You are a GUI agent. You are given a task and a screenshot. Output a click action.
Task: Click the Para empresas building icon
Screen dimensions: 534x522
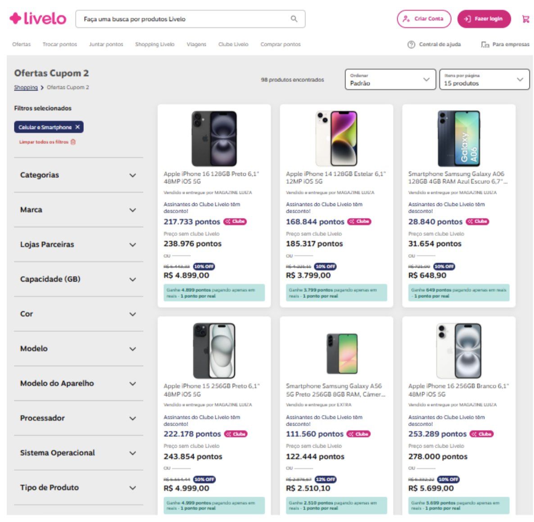click(x=485, y=45)
